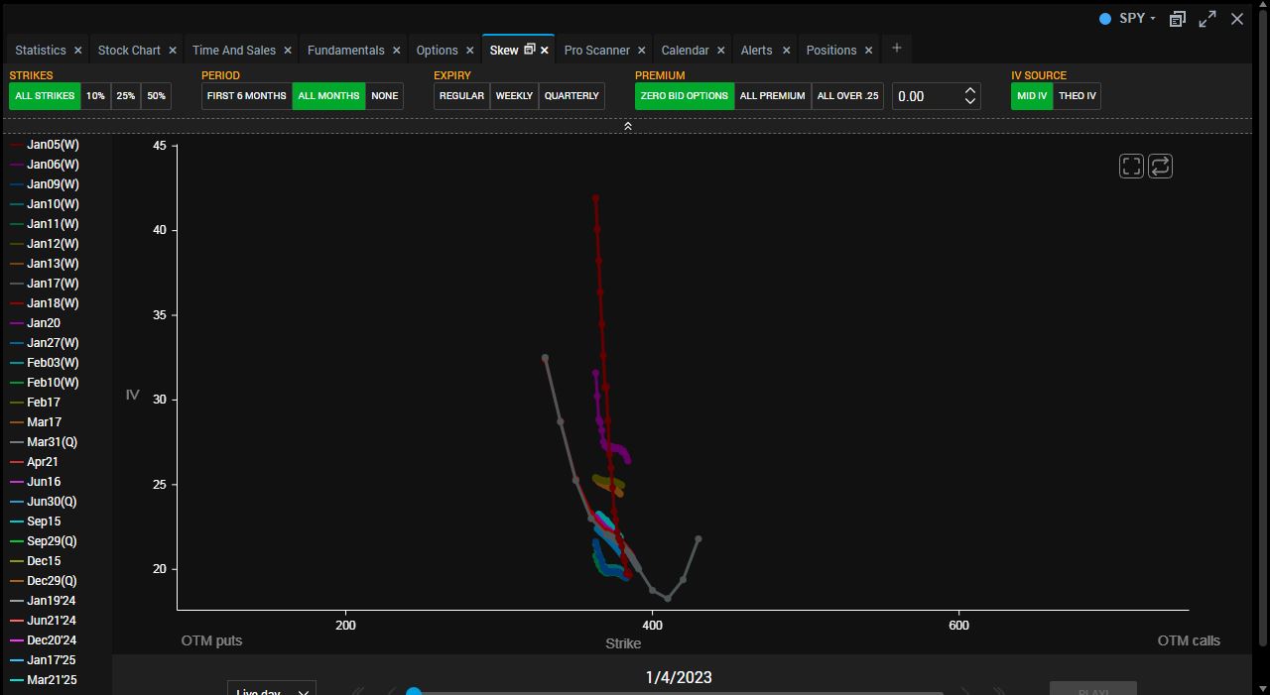Switch to the Time And Sales tab
Screen dimensions: 1270x695
point(233,51)
